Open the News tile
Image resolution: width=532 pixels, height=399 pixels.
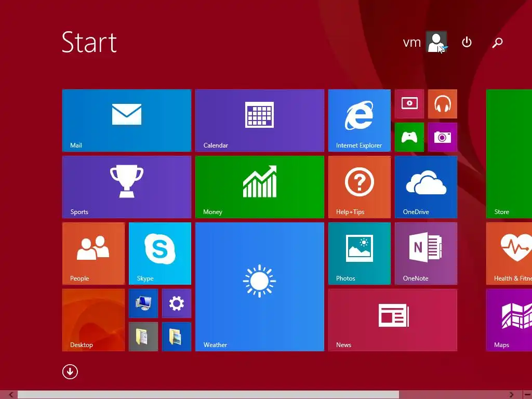click(x=393, y=320)
